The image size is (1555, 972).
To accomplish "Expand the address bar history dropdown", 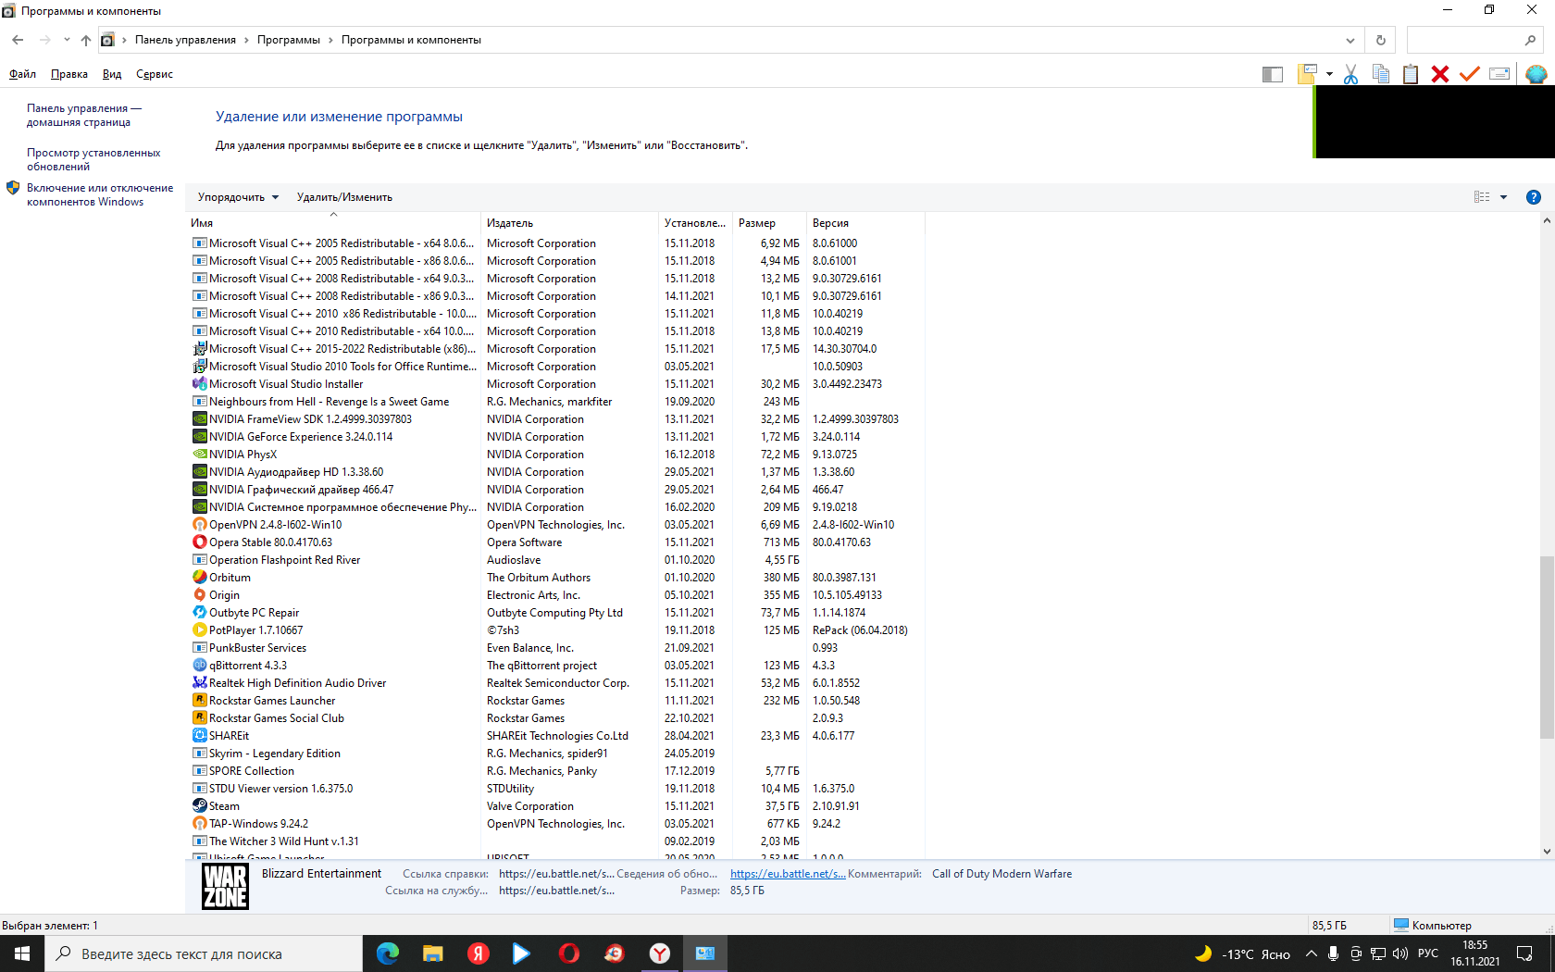I will coord(1350,40).
